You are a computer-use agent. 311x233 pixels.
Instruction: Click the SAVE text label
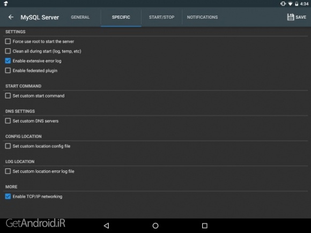pyautogui.click(x=301, y=17)
